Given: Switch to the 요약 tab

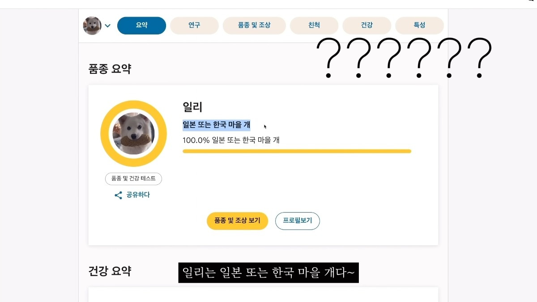Looking at the screenshot, I should (141, 26).
